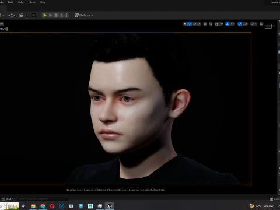Toggle rotation angle snapping

228,24
